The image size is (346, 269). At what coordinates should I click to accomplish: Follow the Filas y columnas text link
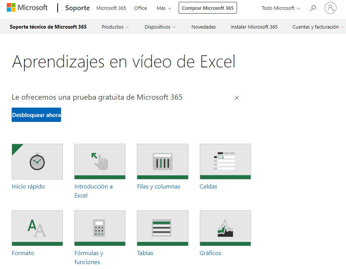point(158,187)
